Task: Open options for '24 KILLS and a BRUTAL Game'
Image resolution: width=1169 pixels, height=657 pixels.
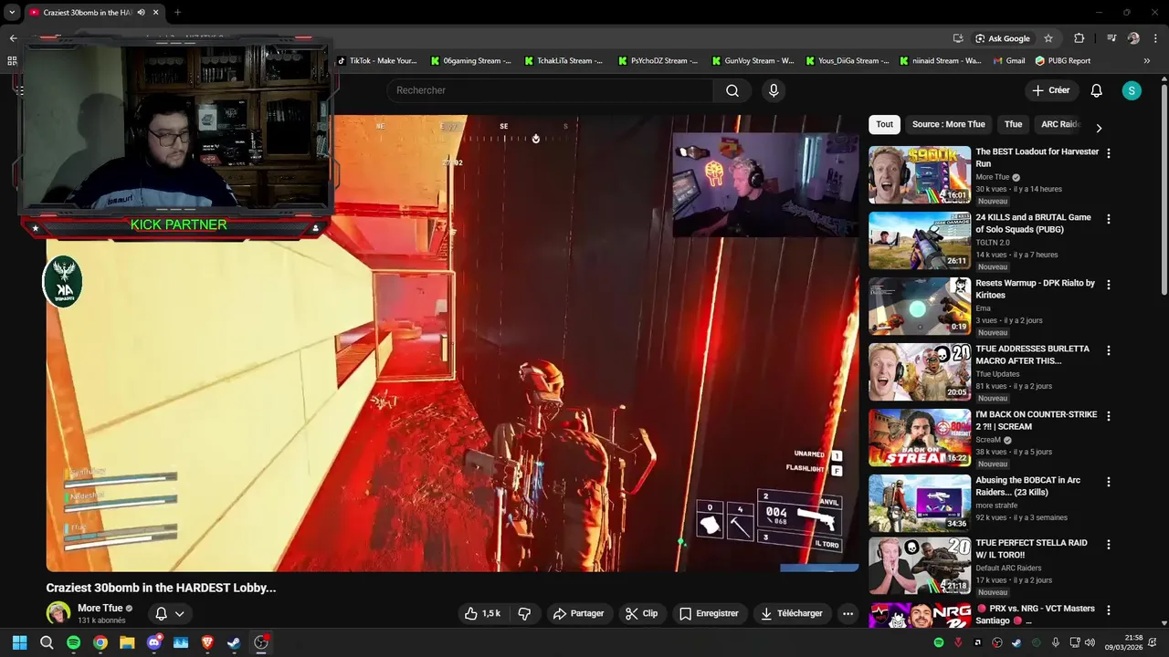Action: point(1109,219)
